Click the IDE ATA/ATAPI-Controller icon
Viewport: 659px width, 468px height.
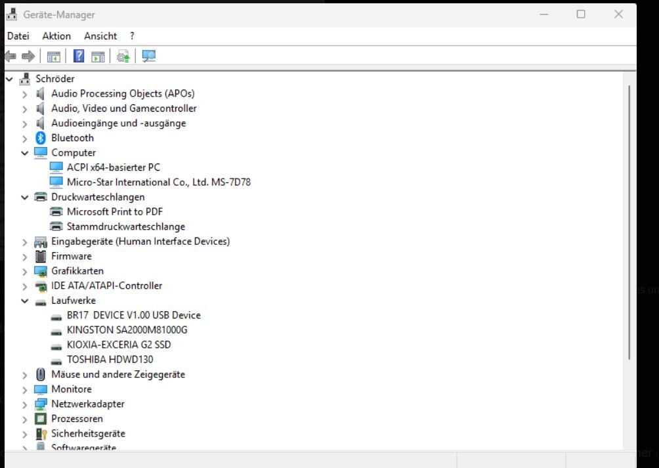coord(40,286)
